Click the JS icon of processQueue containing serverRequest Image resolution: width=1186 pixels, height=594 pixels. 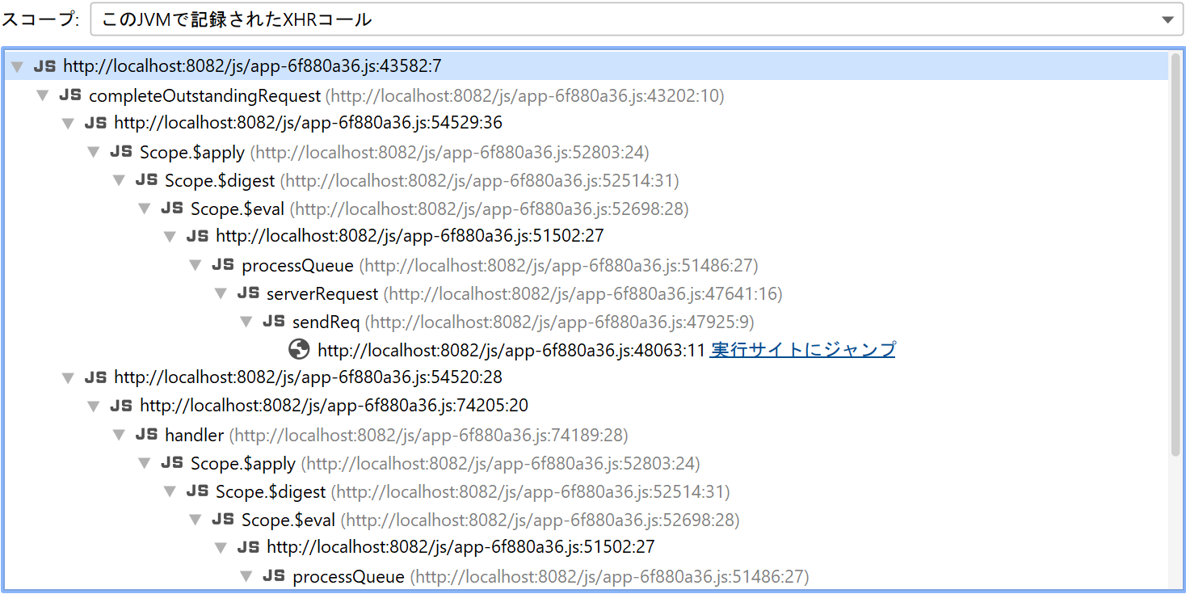click(x=223, y=265)
